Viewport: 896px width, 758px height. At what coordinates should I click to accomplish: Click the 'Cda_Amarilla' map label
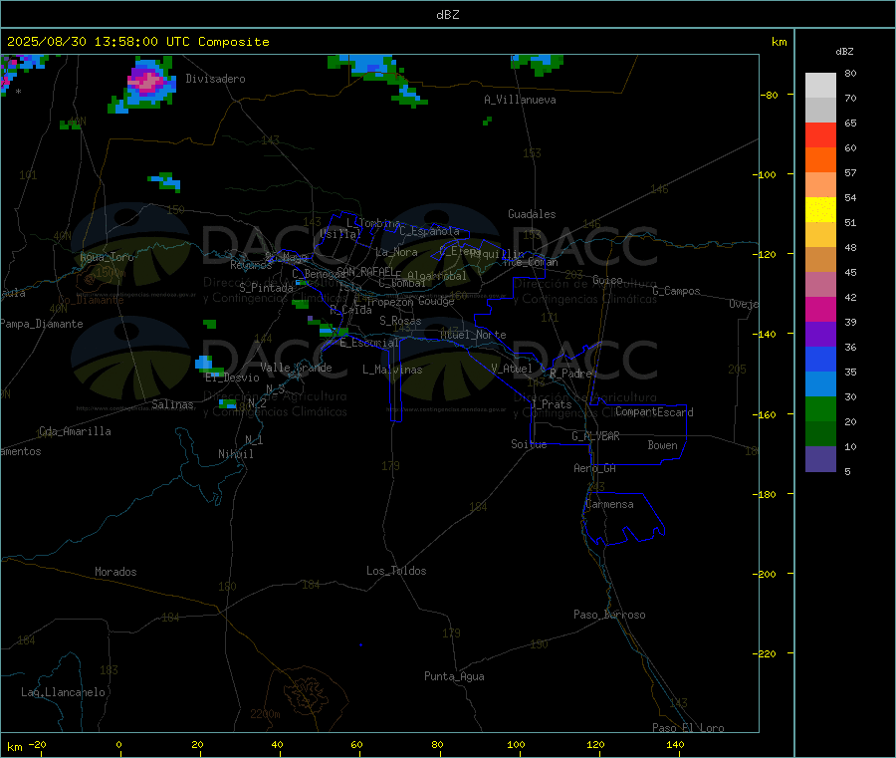tap(75, 431)
